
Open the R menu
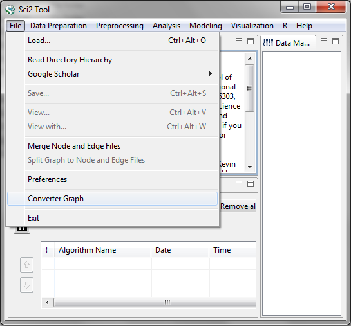pyautogui.click(x=285, y=26)
